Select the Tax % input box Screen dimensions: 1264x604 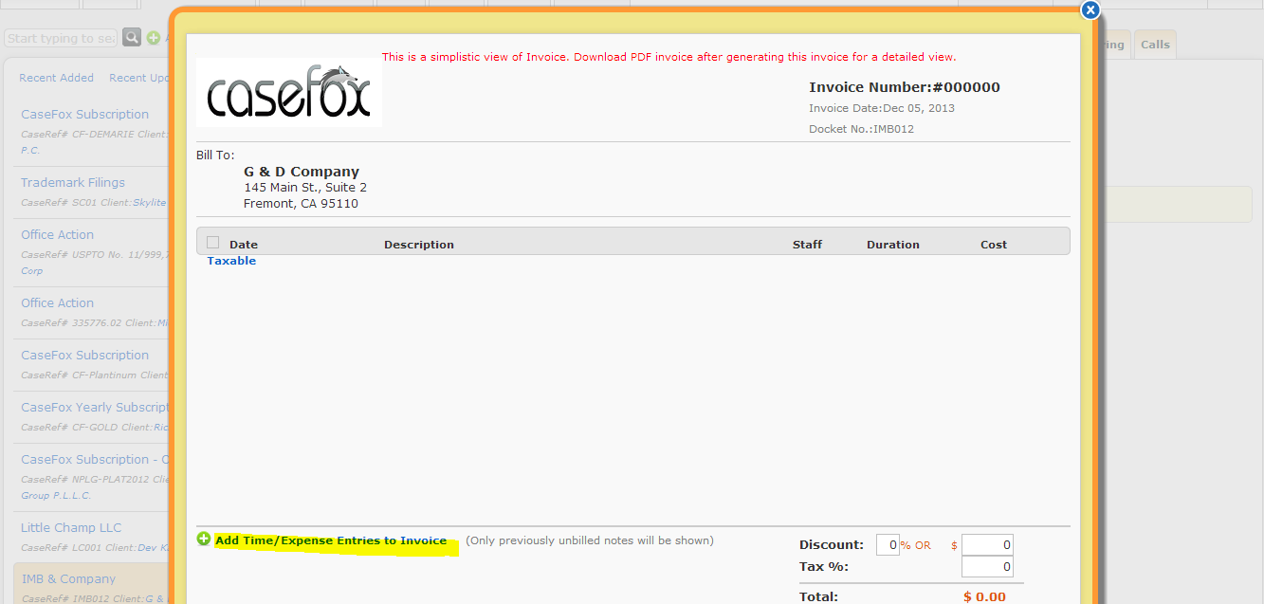[987, 567]
